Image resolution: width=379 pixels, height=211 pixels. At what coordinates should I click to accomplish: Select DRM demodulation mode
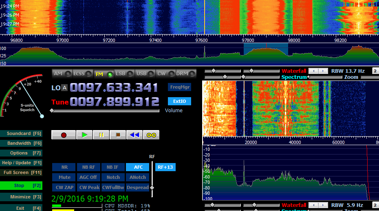(186, 74)
